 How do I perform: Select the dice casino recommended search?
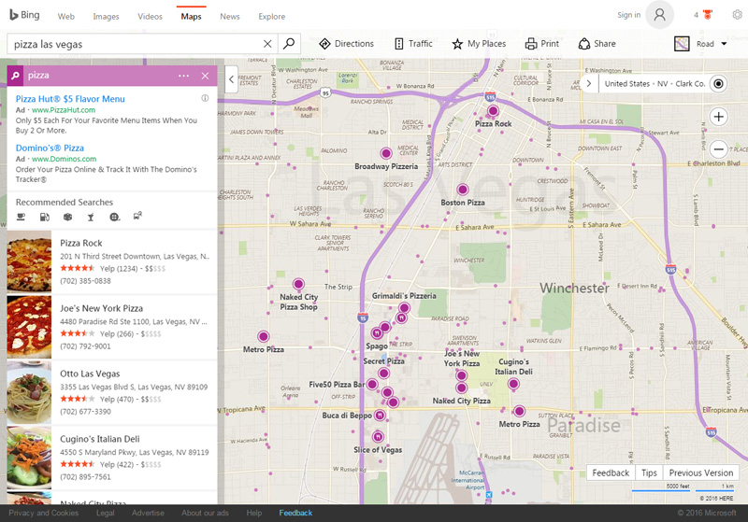coord(67,218)
